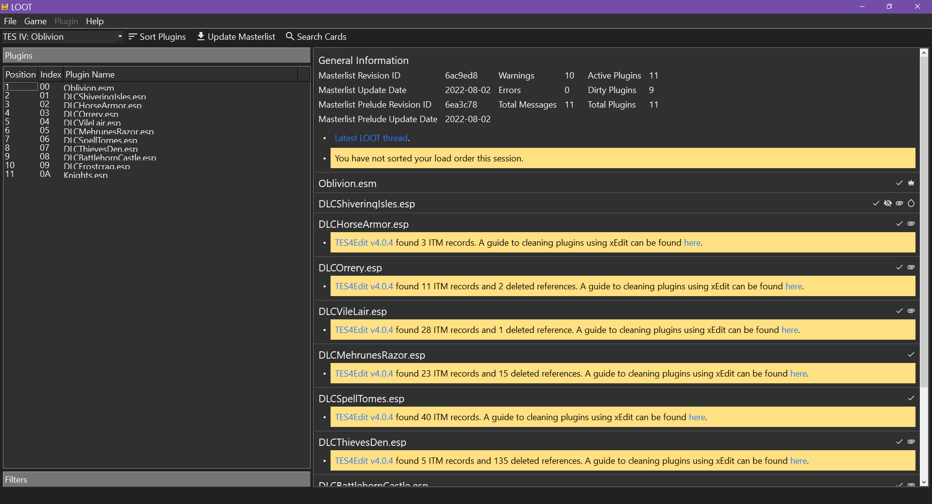Click the active checkmark on Oblivion.esm card
The width and height of the screenshot is (932, 504).
(899, 183)
